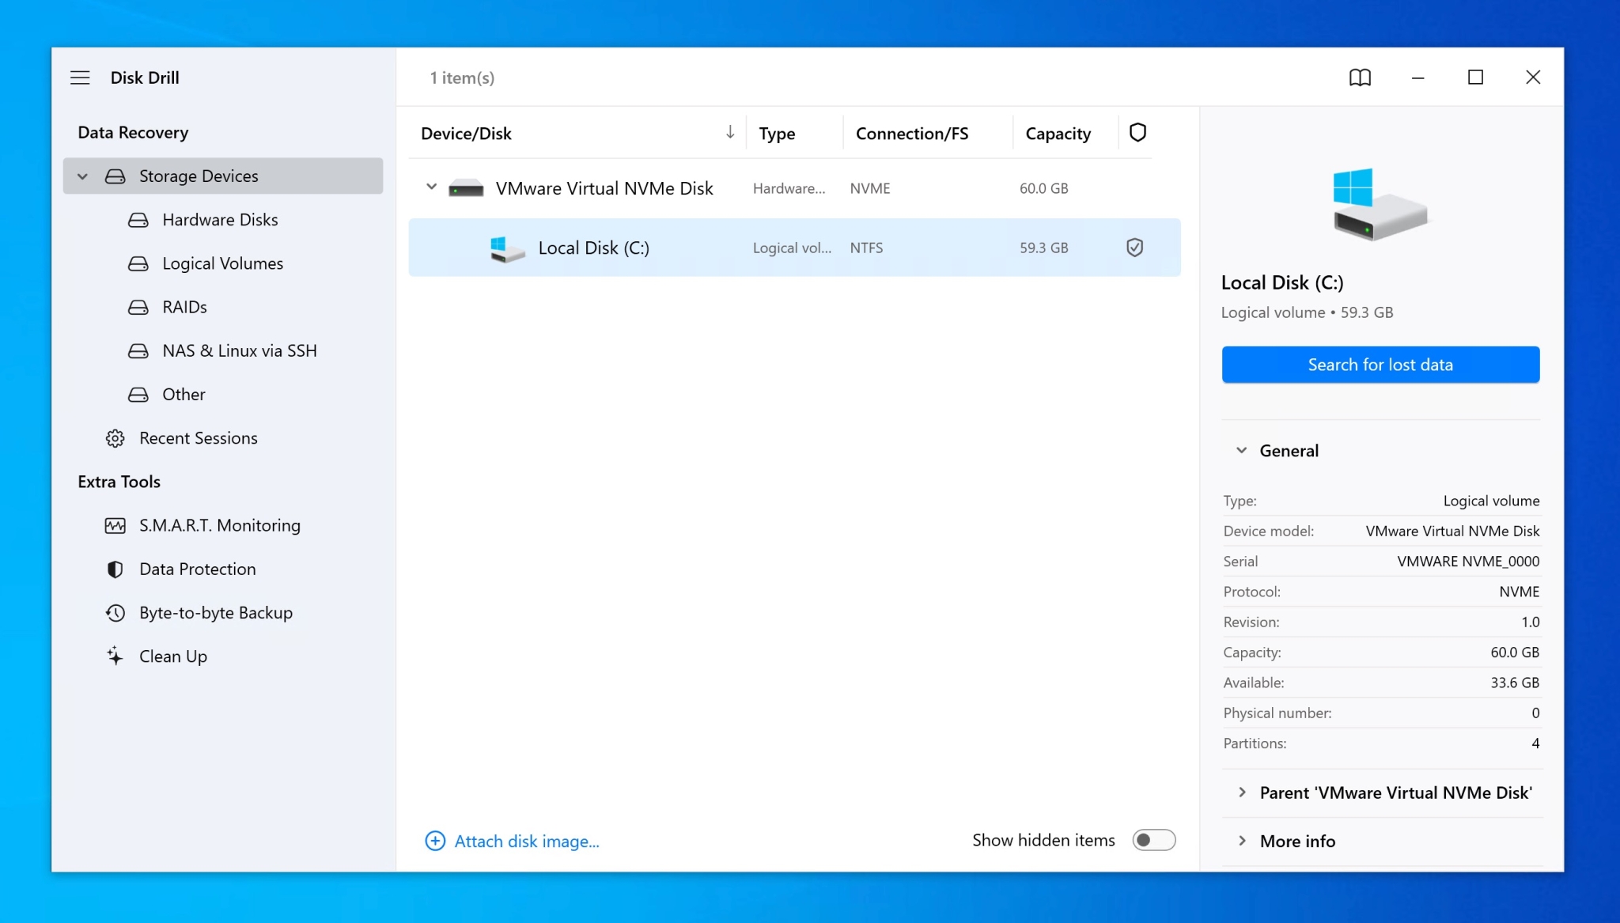Viewport: 1620px width, 923px height.
Task: Open NAS & Linux via SSH category
Action: pyautogui.click(x=240, y=350)
